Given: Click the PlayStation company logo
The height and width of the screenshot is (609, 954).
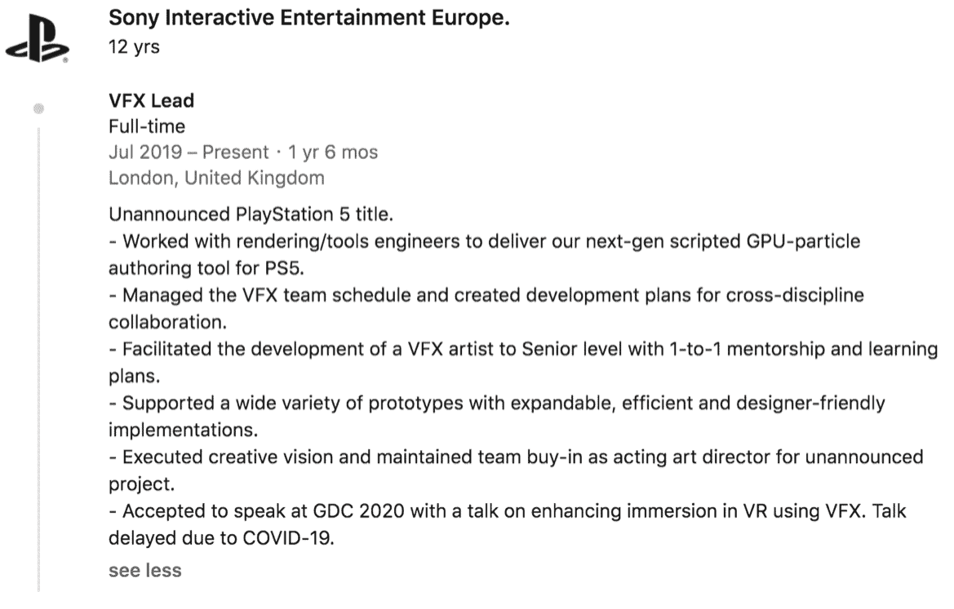Looking at the screenshot, I should (37, 39).
